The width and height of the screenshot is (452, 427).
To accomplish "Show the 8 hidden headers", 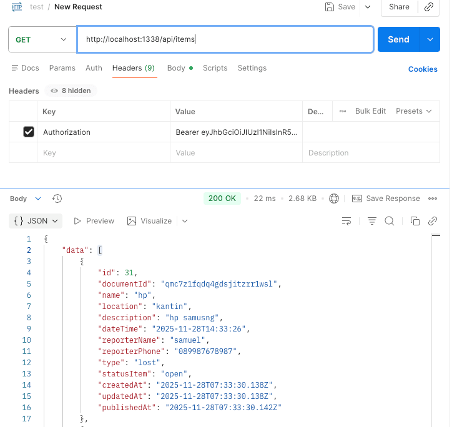I will (70, 91).
